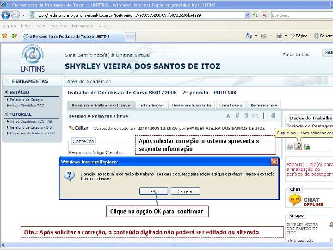Screen dimensions: 333x250
Task: Click the browser address bar URL field
Action: pos(136,15)
